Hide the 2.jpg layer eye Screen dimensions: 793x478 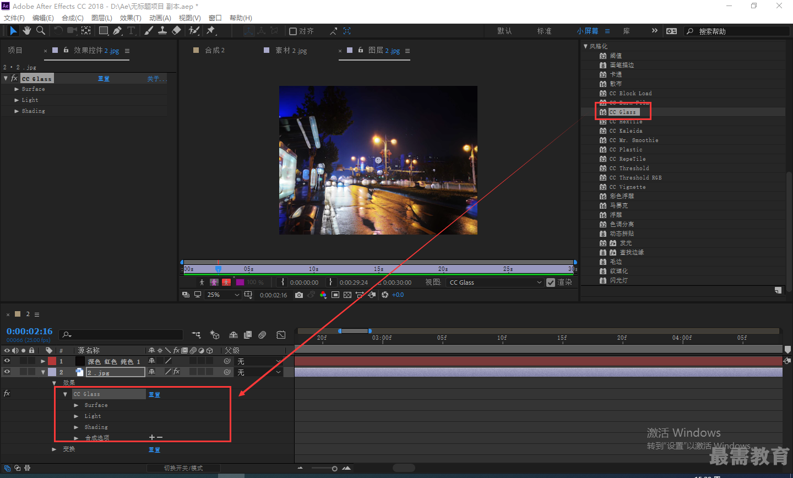tap(7, 372)
